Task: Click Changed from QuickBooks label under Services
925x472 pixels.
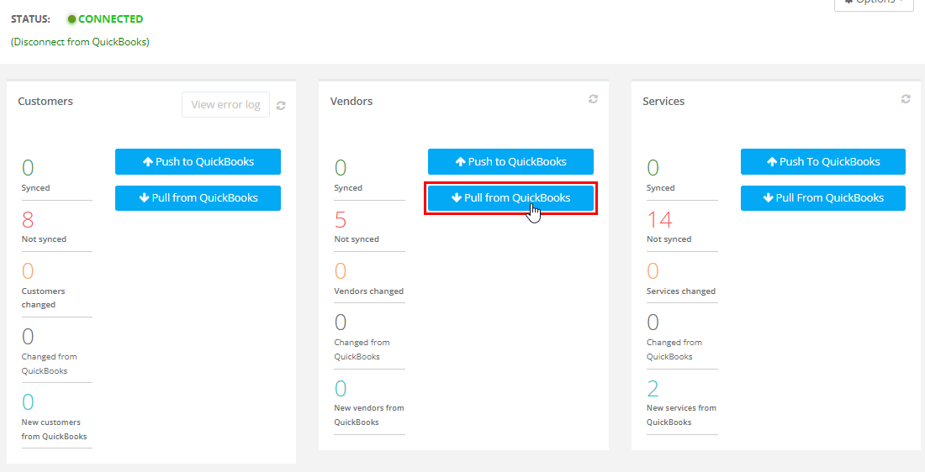Action: 674,349
